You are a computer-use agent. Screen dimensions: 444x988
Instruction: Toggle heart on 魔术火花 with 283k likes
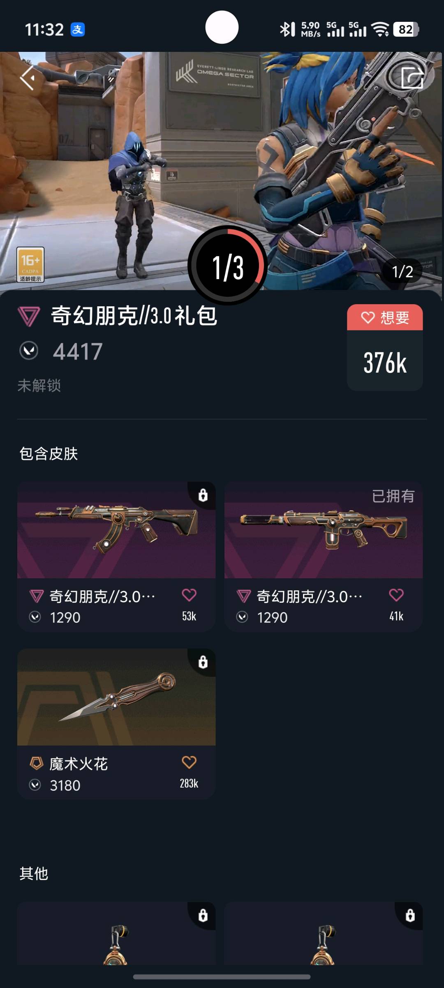coord(189,762)
